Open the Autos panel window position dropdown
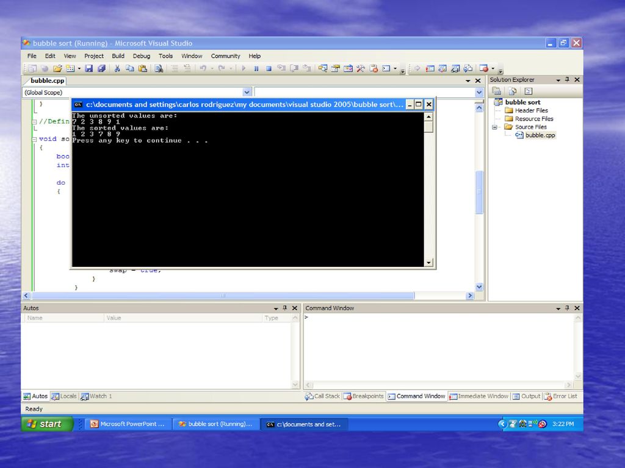625x468 pixels. pyautogui.click(x=275, y=308)
